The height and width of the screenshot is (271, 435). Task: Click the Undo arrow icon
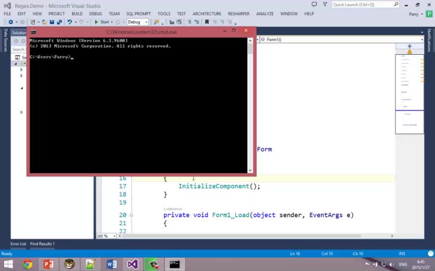click(70, 22)
